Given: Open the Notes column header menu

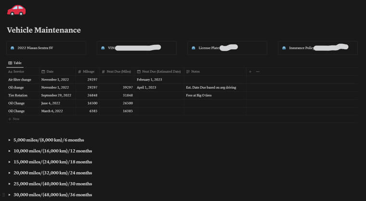Looking at the screenshot, I should 215,71.
